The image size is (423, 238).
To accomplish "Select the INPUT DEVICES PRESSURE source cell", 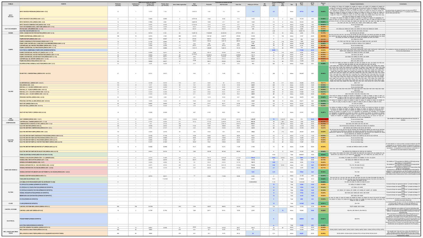I will coord(64,12).
